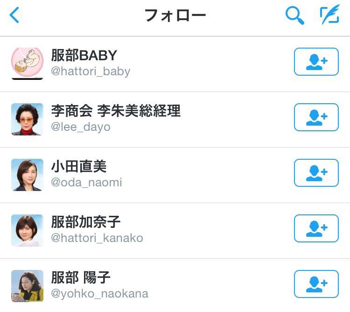Follow 李商会 李朱美総経理 account
The image size is (350, 312).
(316, 117)
